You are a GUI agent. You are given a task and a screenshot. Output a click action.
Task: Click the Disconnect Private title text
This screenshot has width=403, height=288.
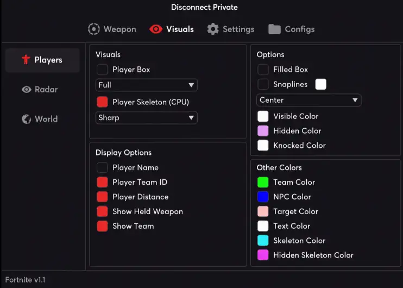click(204, 7)
